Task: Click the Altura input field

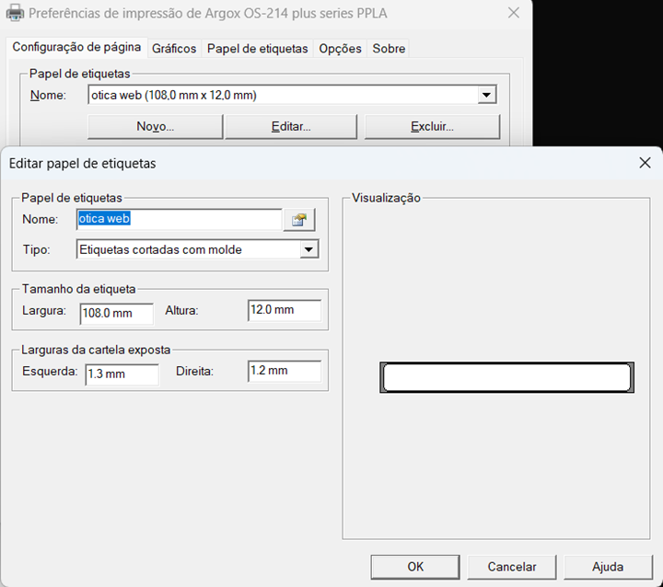Action: pyautogui.click(x=284, y=310)
